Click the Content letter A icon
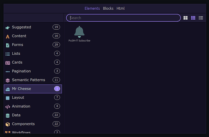The image size is (209, 137). pos(8,36)
